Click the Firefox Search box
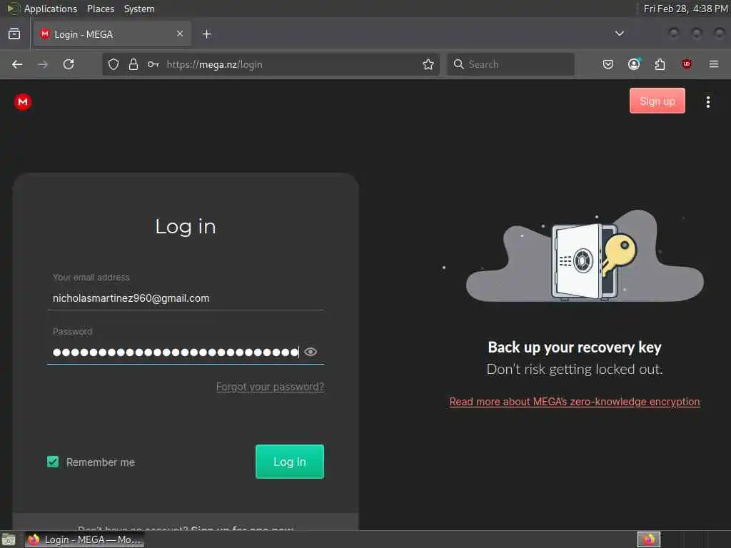This screenshot has width=731, height=548. (x=511, y=64)
